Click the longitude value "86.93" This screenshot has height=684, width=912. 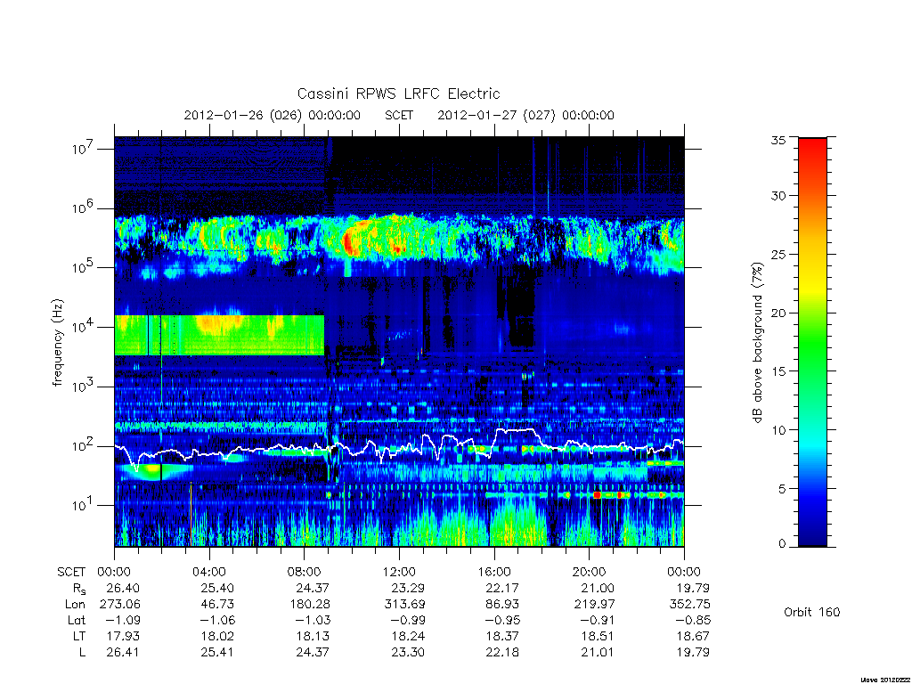[502, 605]
